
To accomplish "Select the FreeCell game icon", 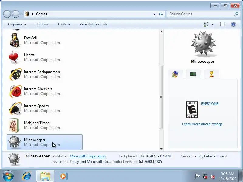I will (15, 40).
